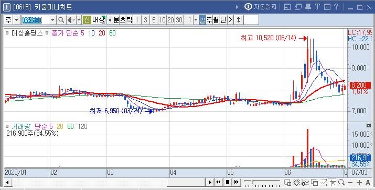Toggle the 일 (daily) period button

[202, 20]
